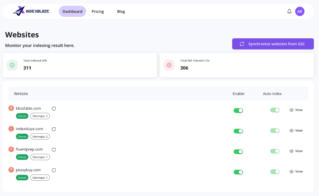Click the red X icon for not indexed URLs
Image resolution: width=319 pixels, height=196 pixels.
[169, 65]
